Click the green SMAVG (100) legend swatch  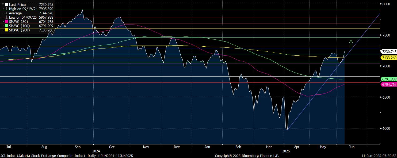pos(6,26)
